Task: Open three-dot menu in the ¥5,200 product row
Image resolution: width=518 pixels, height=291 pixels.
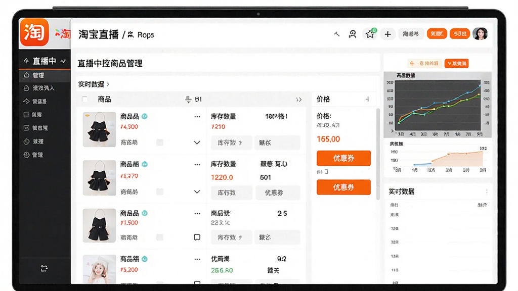Action: pos(197,259)
